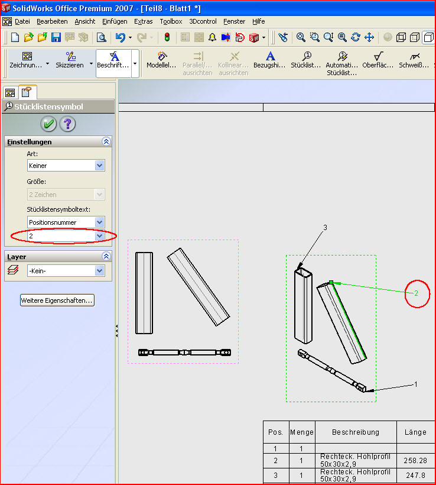Open dropdown beside the red SW cube icon

(x=263, y=37)
